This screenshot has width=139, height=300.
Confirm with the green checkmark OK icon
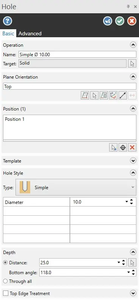pos(120,21)
